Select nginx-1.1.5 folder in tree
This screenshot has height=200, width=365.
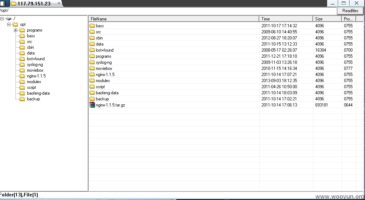tap(36, 76)
